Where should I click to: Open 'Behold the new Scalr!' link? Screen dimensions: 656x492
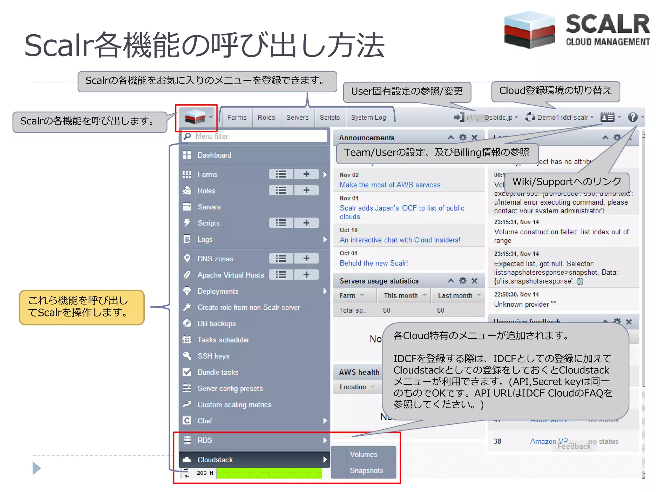pyautogui.click(x=373, y=263)
